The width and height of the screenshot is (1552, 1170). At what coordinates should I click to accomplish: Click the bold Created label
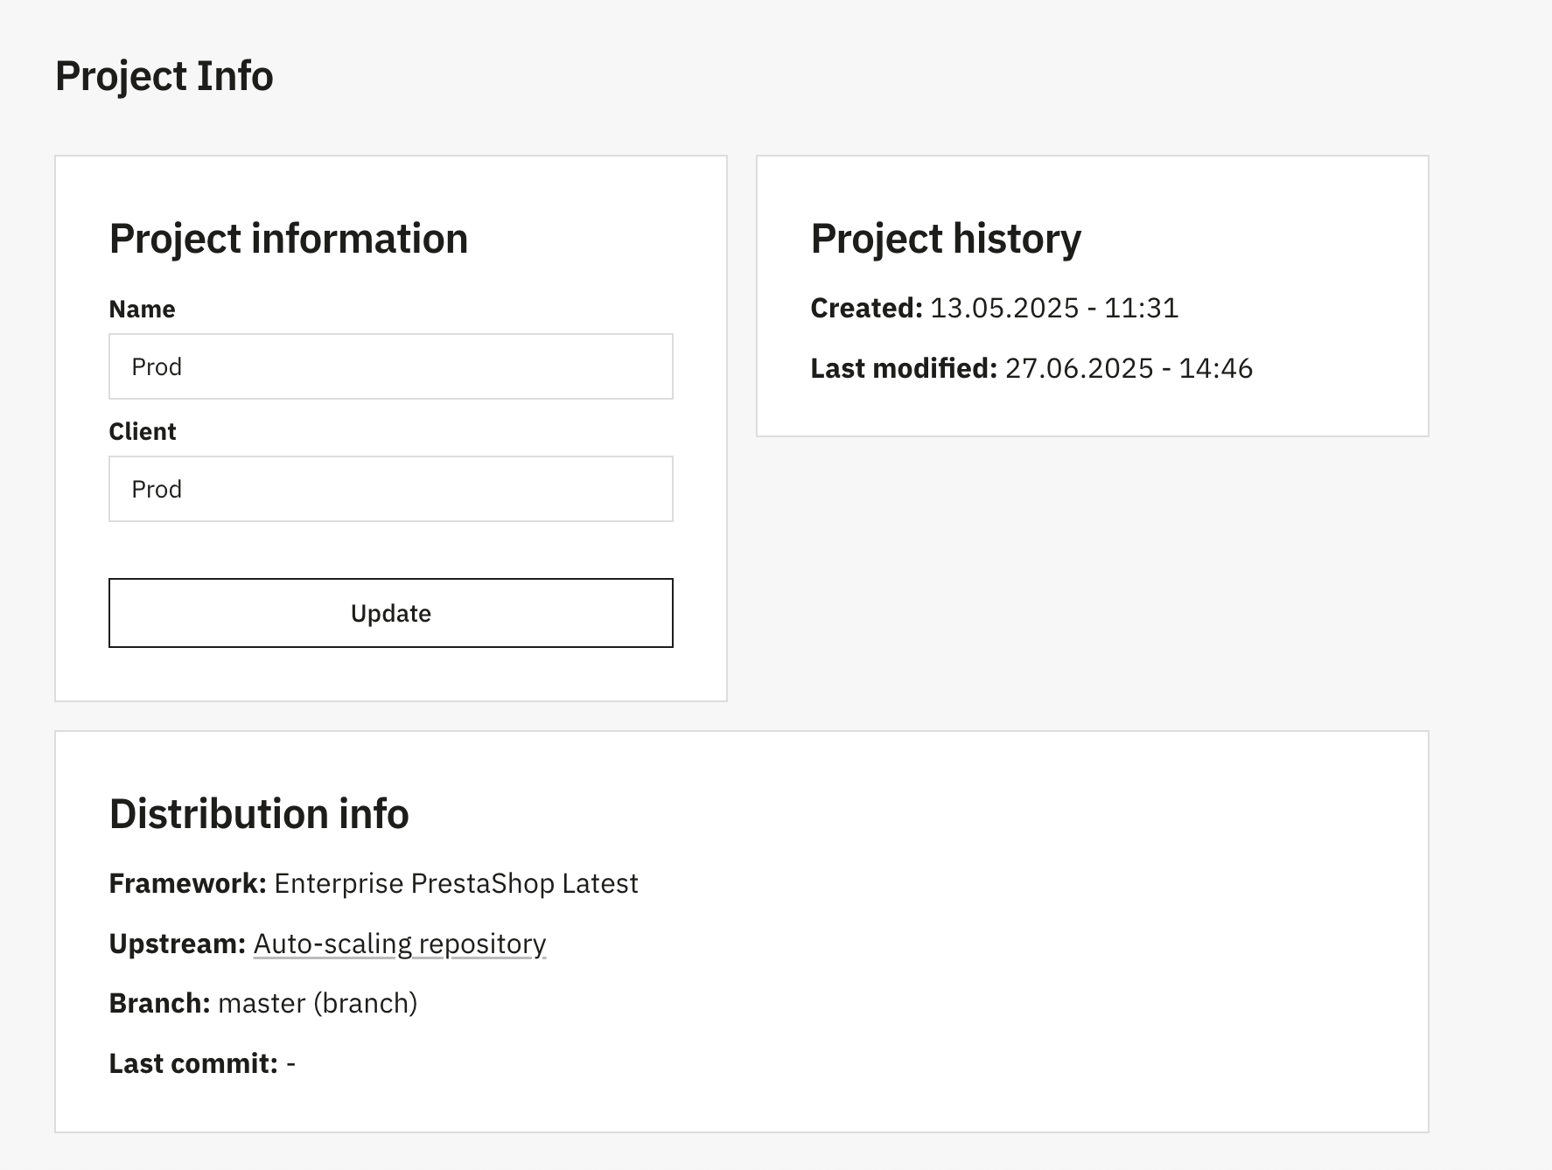pos(865,308)
